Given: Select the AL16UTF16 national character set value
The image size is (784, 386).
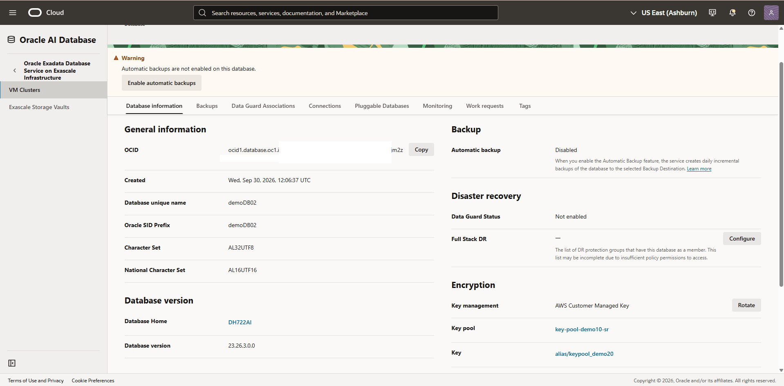Looking at the screenshot, I should 242,270.
